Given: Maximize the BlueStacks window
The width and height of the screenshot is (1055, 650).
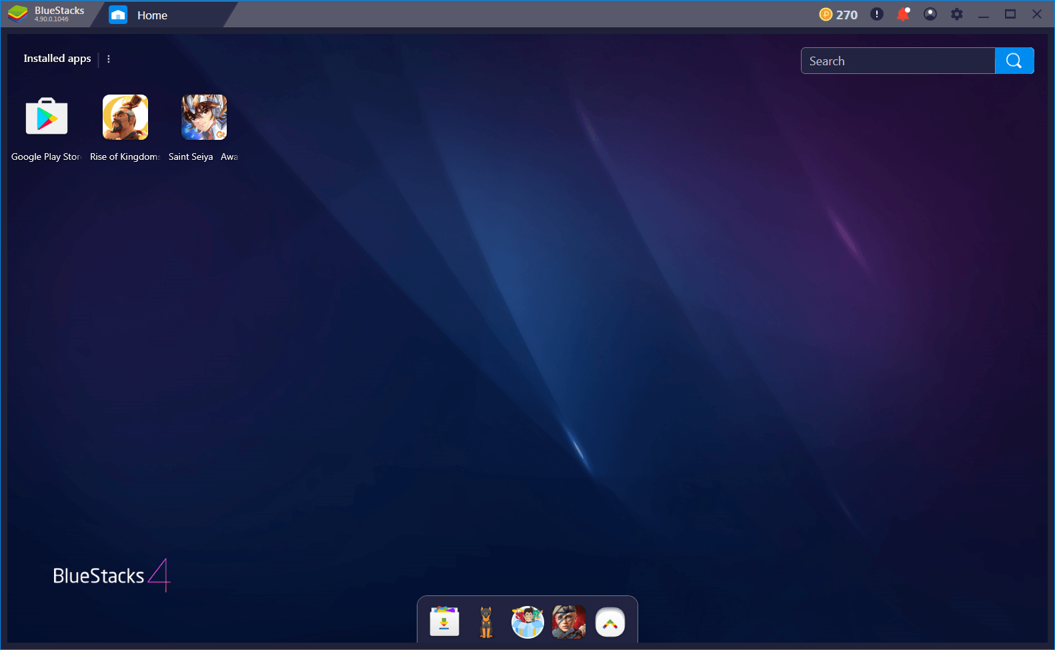Looking at the screenshot, I should pyautogui.click(x=1010, y=14).
